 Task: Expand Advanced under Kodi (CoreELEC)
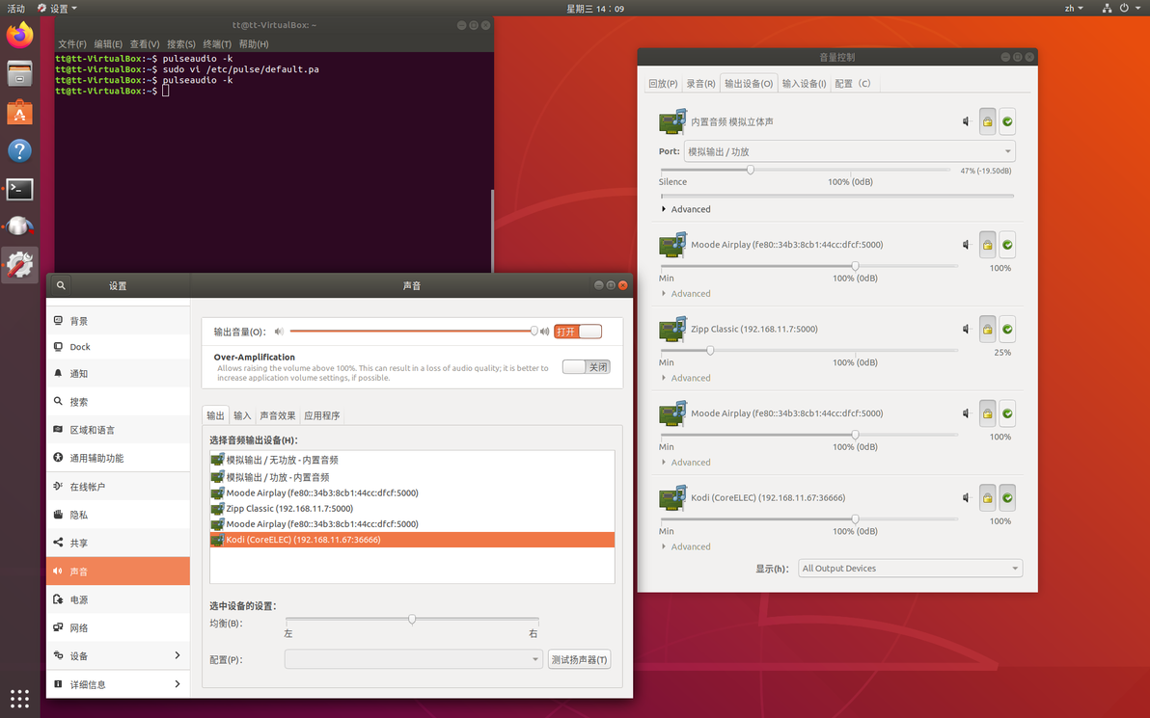click(686, 546)
